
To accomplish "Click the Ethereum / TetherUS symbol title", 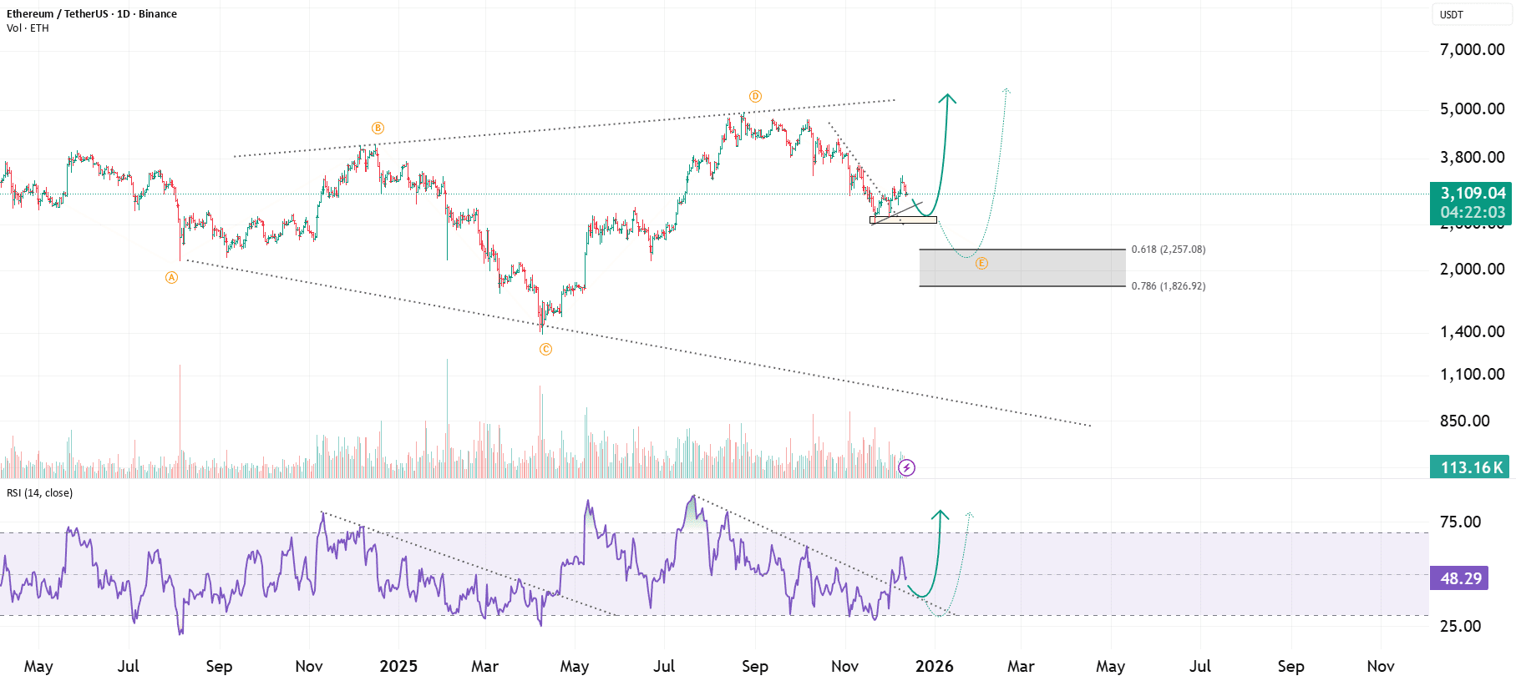I will click(92, 13).
